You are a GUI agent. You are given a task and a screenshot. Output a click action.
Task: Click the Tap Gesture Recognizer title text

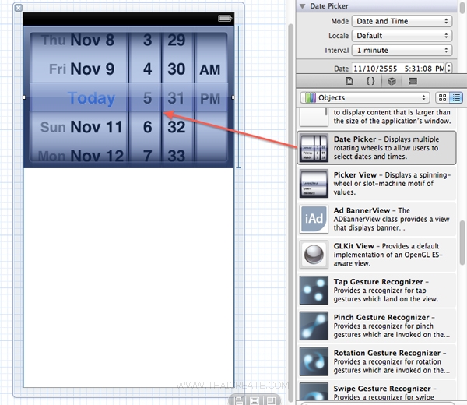coord(378,282)
